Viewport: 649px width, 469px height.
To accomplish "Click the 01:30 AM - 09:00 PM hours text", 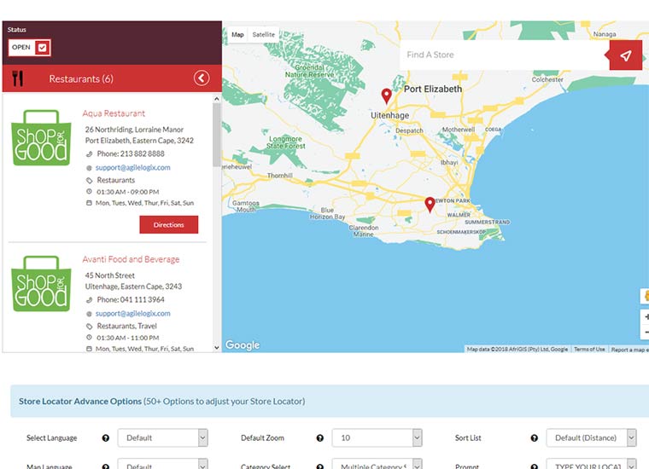I will [x=128, y=192].
